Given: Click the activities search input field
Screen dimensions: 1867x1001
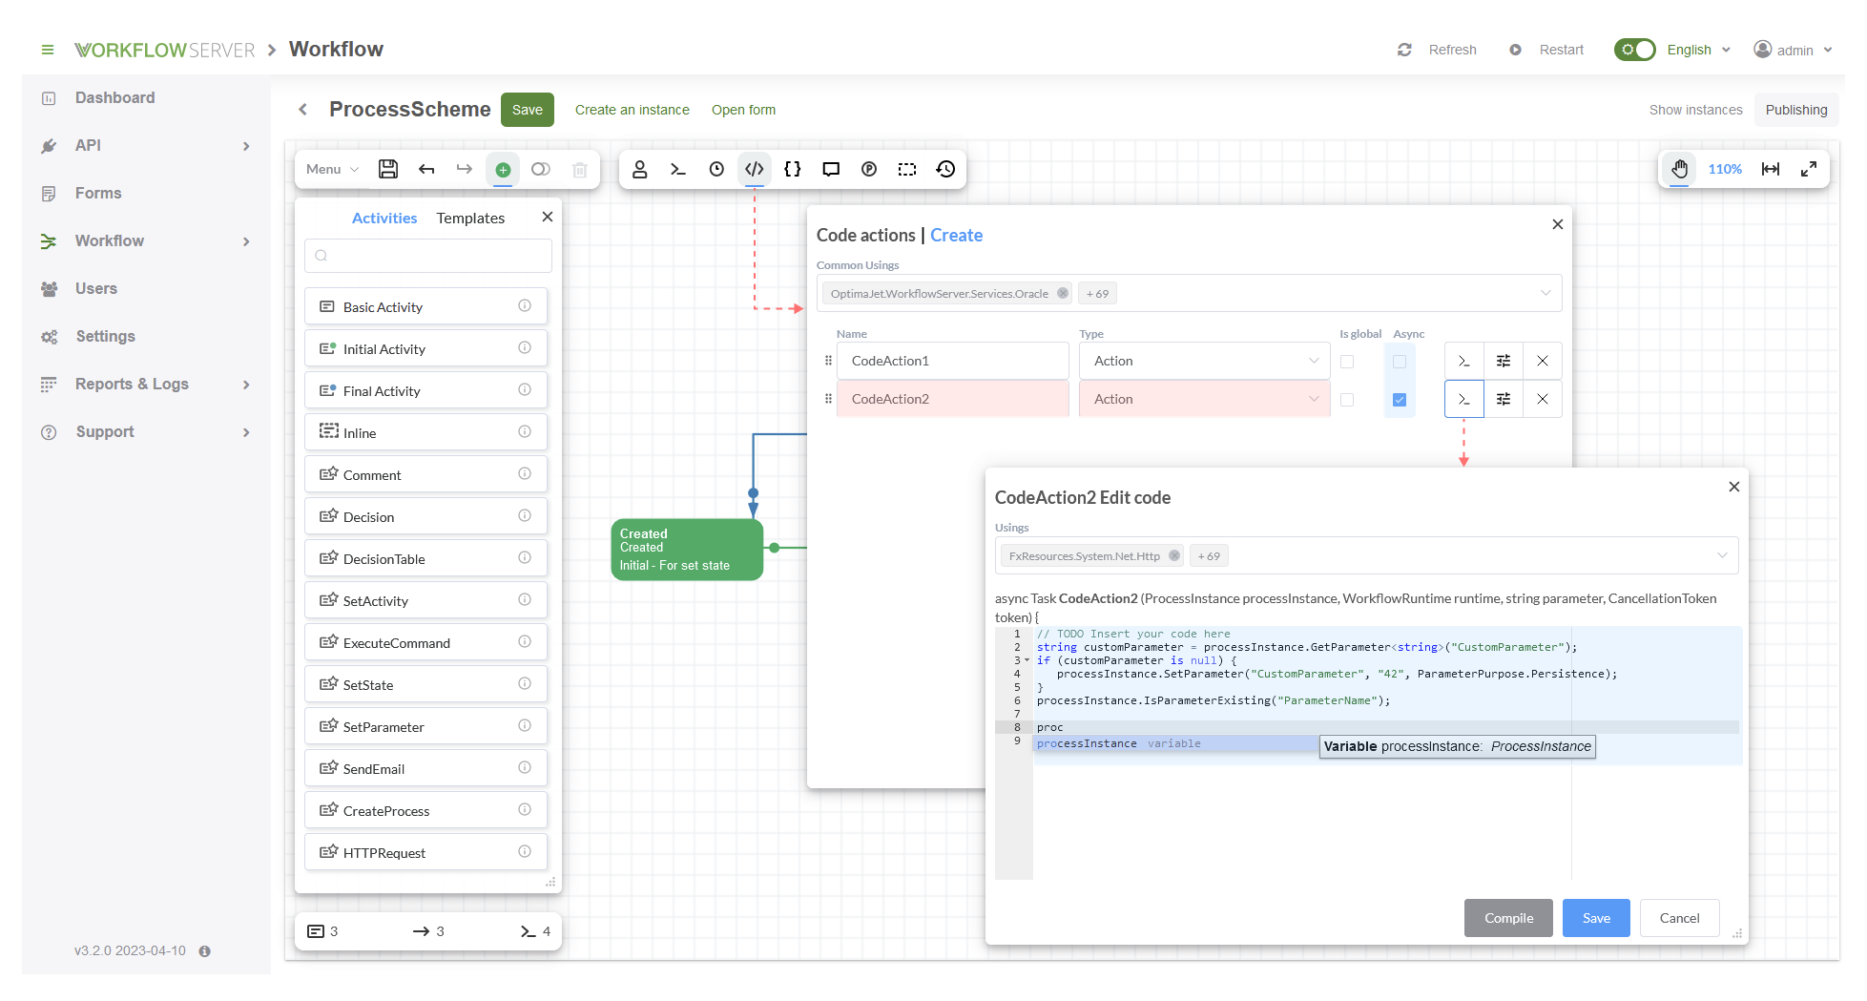Looking at the screenshot, I should coord(427,255).
